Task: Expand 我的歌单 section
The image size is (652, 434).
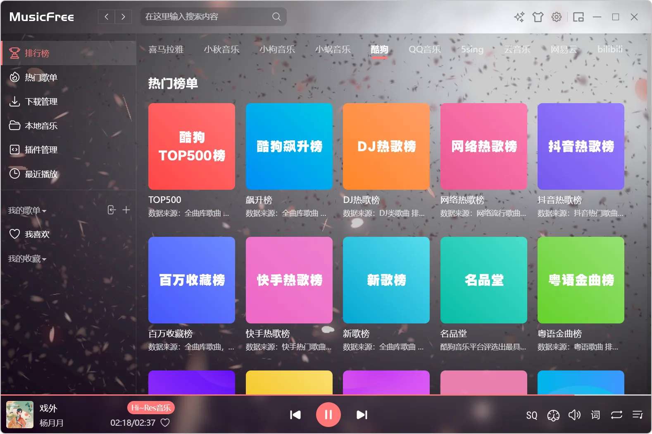Action: (27, 210)
